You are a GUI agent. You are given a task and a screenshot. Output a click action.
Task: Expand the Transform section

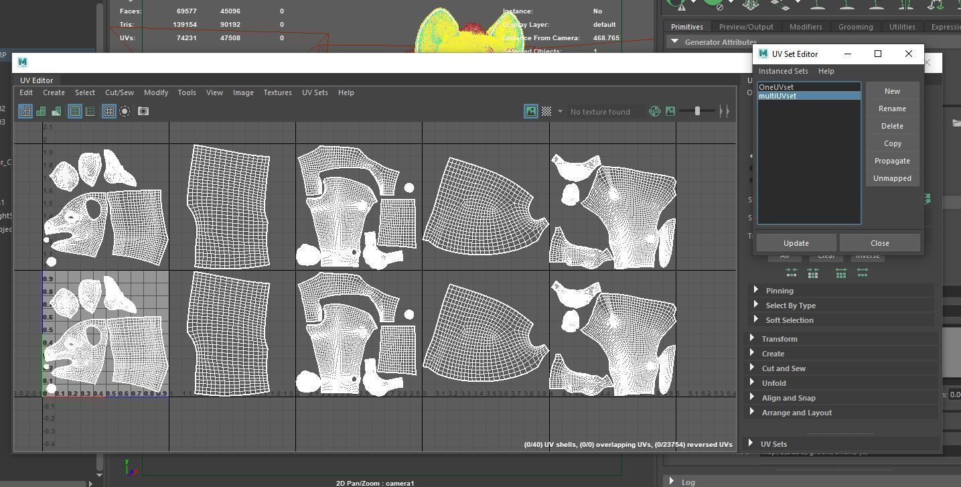click(x=840, y=339)
